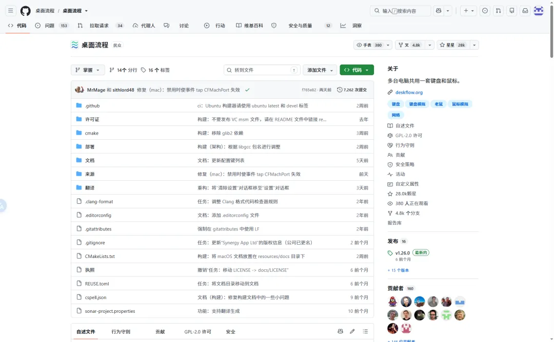Open the CMakeLists.txt file
554x342 pixels.
(100, 256)
